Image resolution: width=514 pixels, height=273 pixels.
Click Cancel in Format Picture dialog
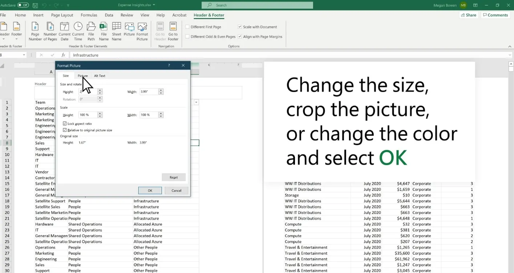(176, 190)
